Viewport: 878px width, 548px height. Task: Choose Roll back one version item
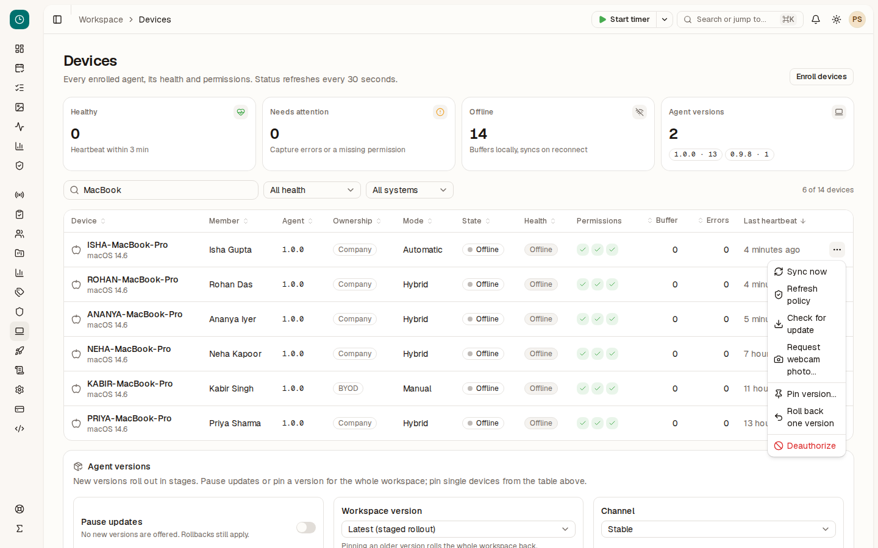click(x=807, y=417)
